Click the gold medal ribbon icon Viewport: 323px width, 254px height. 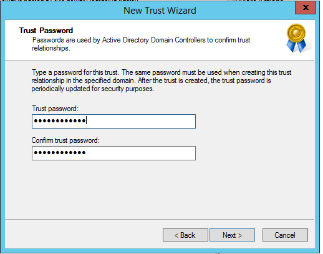pyautogui.click(x=296, y=38)
